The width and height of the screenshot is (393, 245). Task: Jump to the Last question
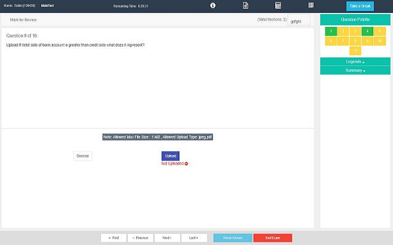[194, 238]
